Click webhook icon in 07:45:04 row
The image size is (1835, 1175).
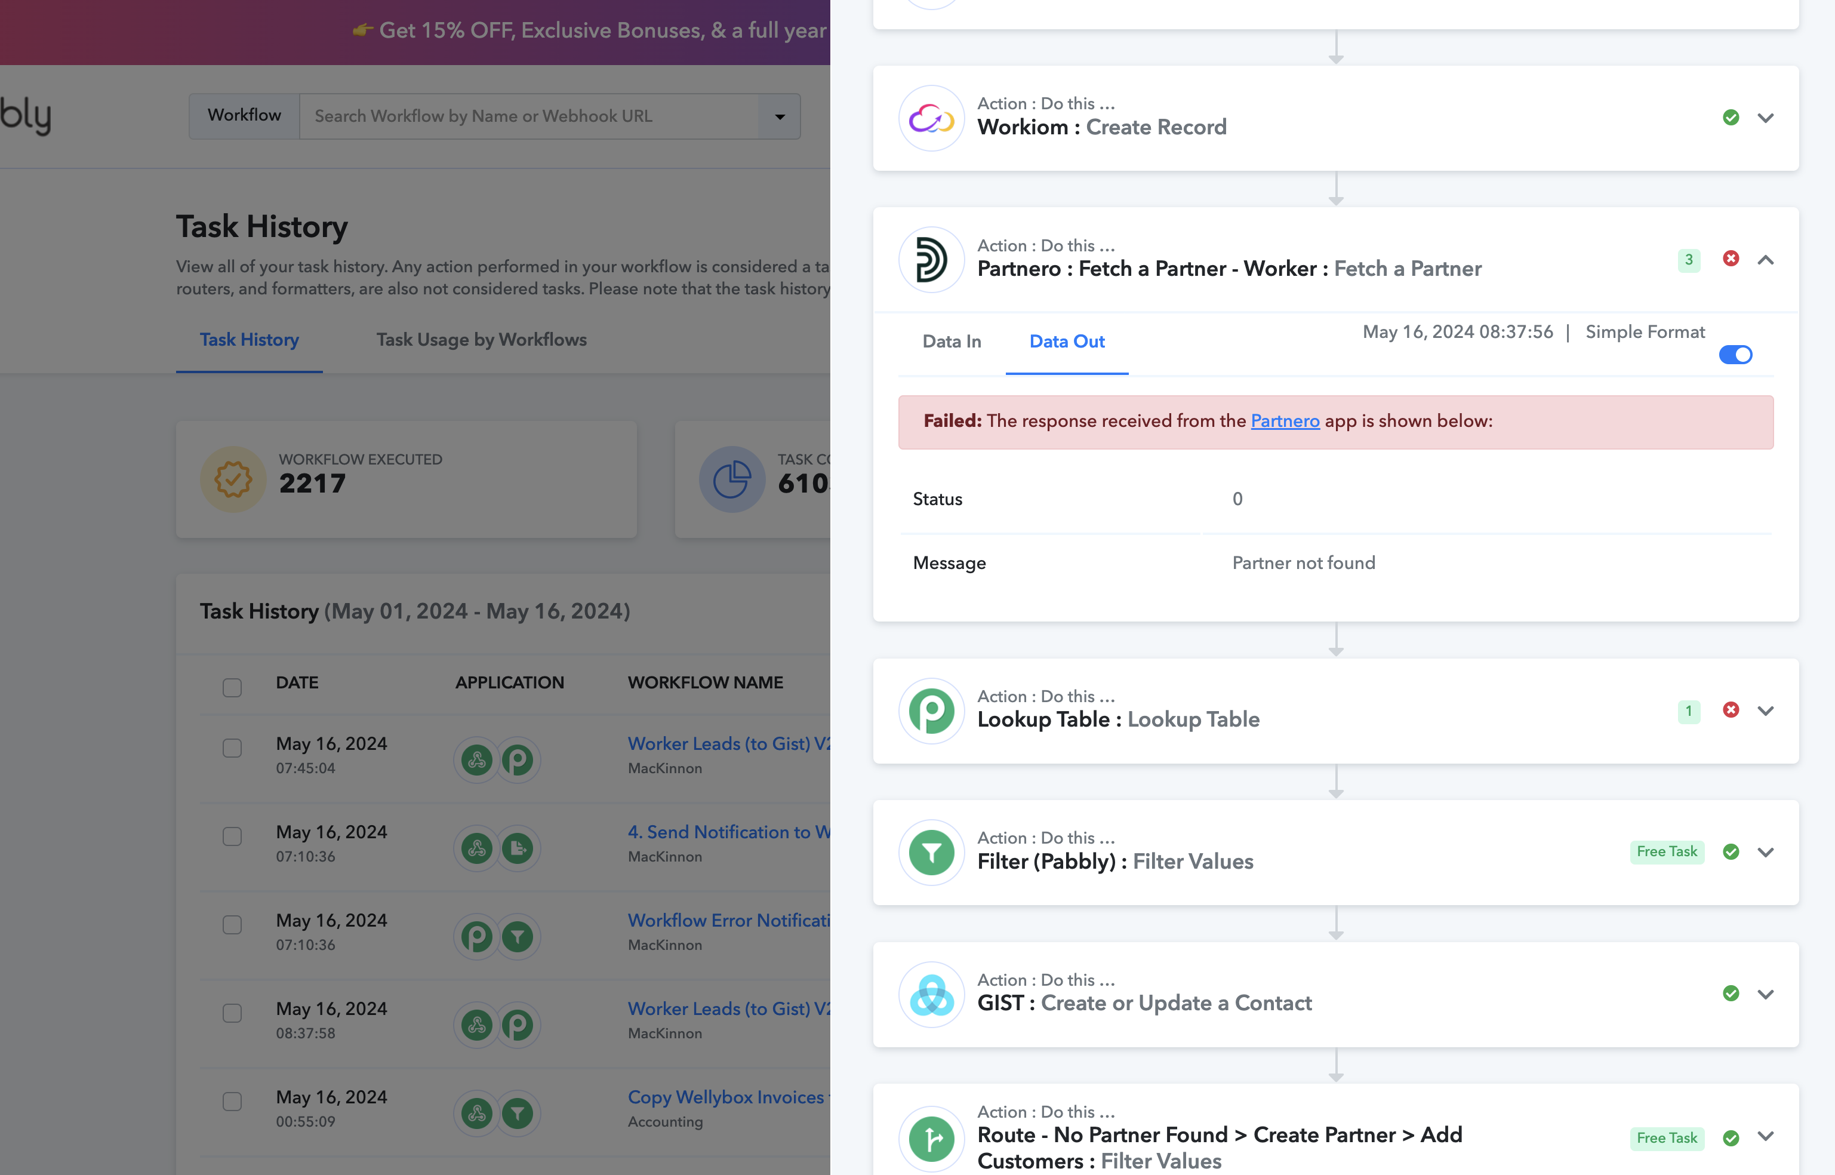[x=478, y=760]
